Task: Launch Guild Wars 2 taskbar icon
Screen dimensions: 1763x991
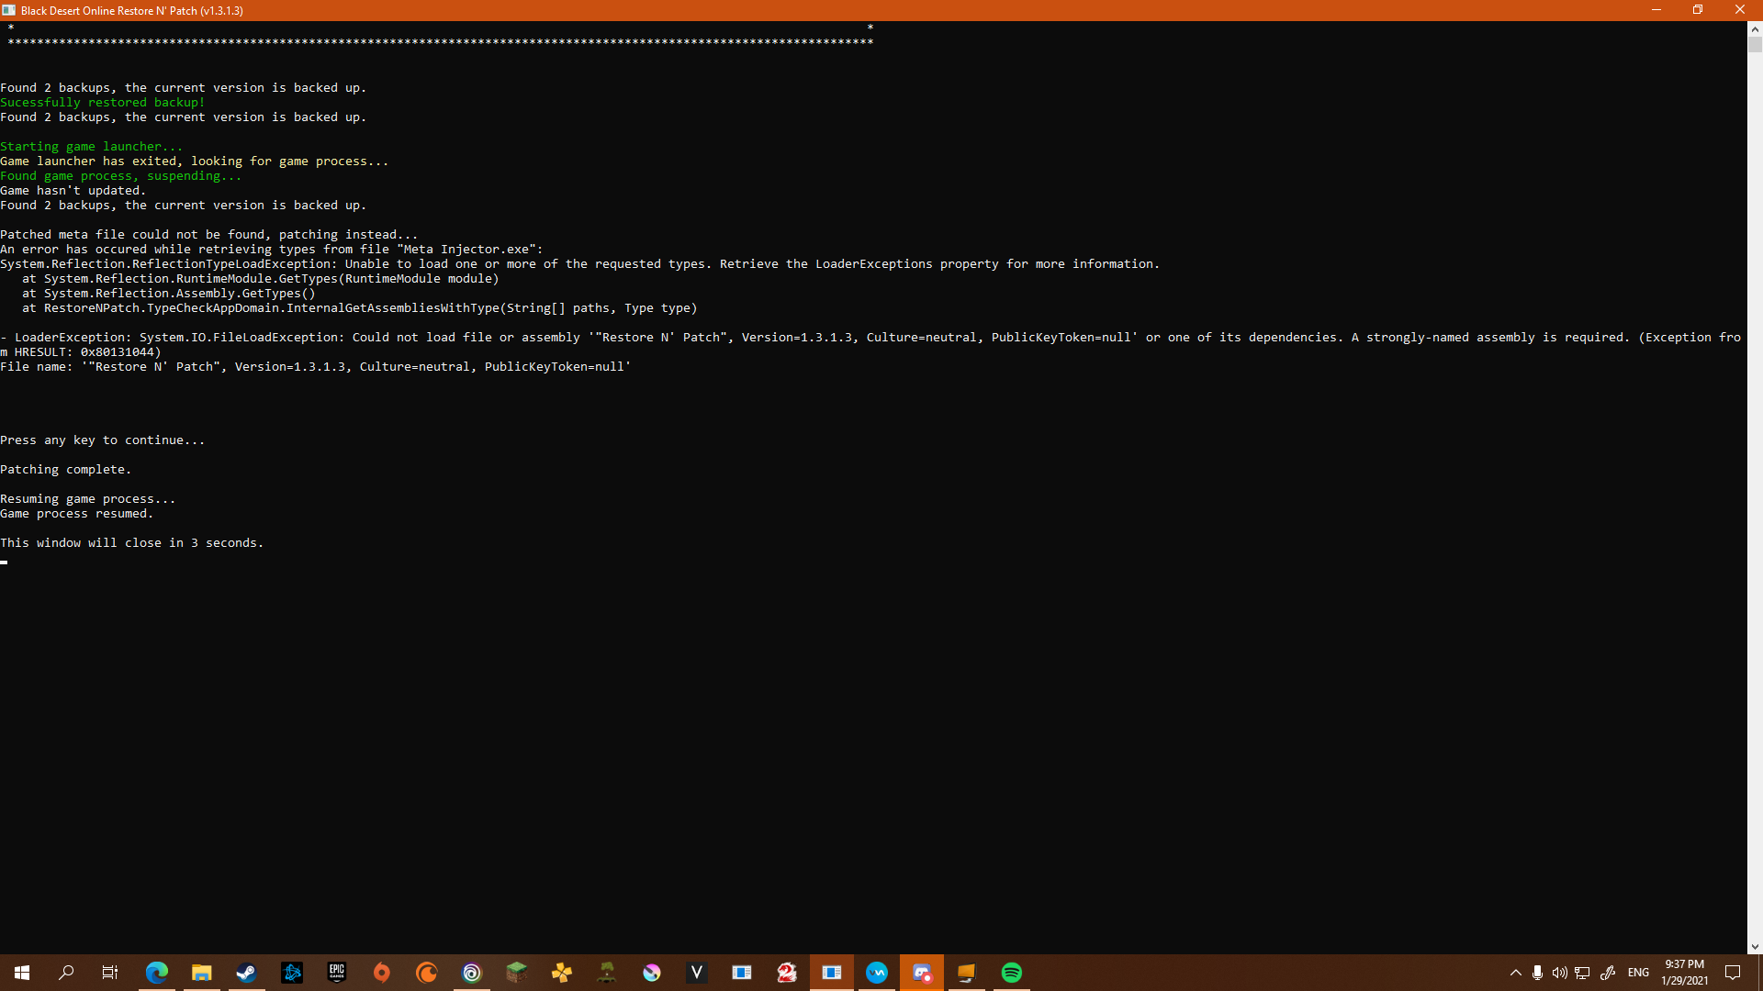Action: coord(787,973)
